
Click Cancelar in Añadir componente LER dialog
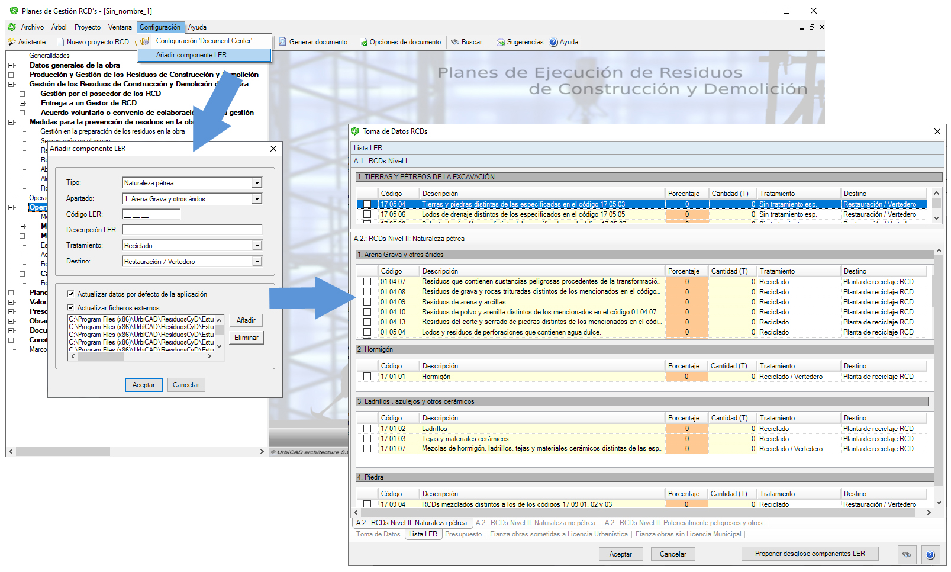pos(186,385)
